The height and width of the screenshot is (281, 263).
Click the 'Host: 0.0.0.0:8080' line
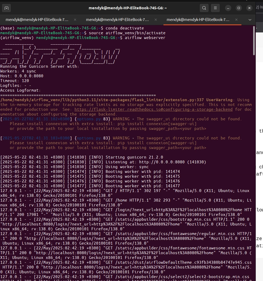click(x=22, y=76)
